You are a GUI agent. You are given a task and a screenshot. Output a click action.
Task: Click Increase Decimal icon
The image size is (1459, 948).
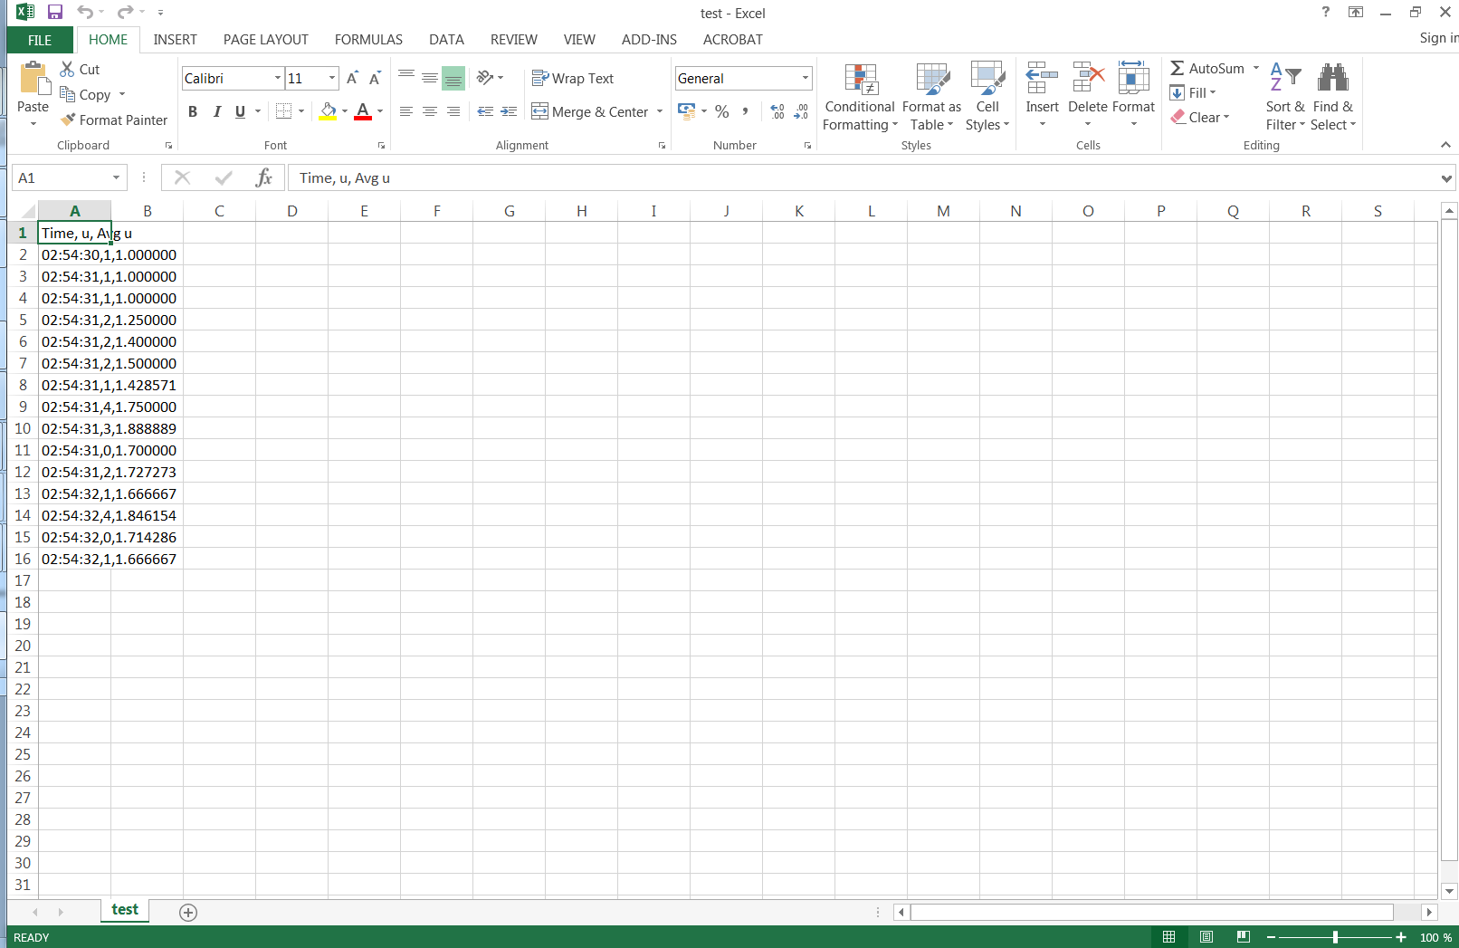777,111
